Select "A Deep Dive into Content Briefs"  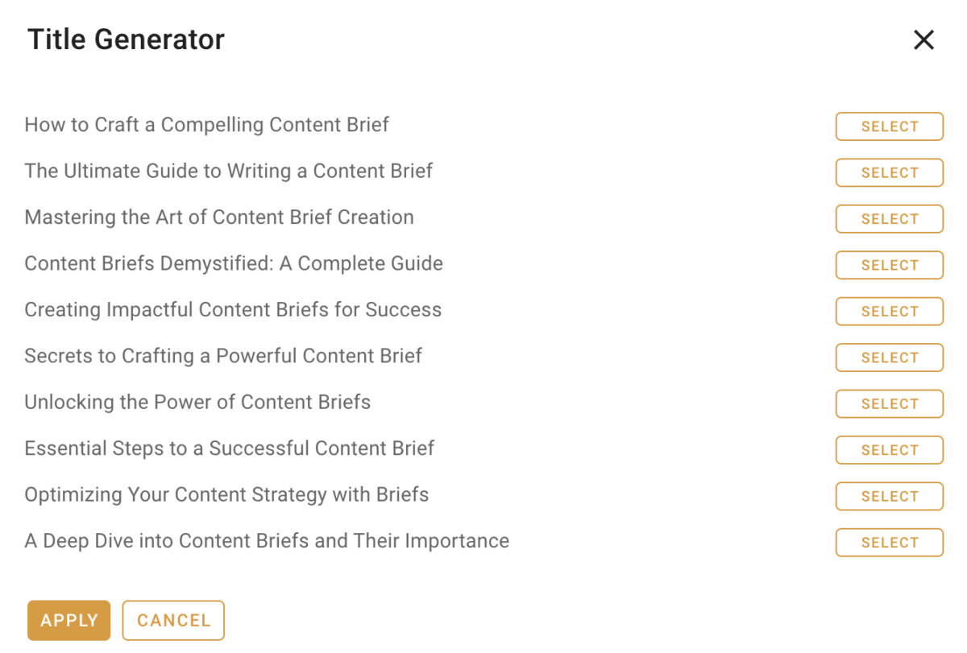(889, 542)
